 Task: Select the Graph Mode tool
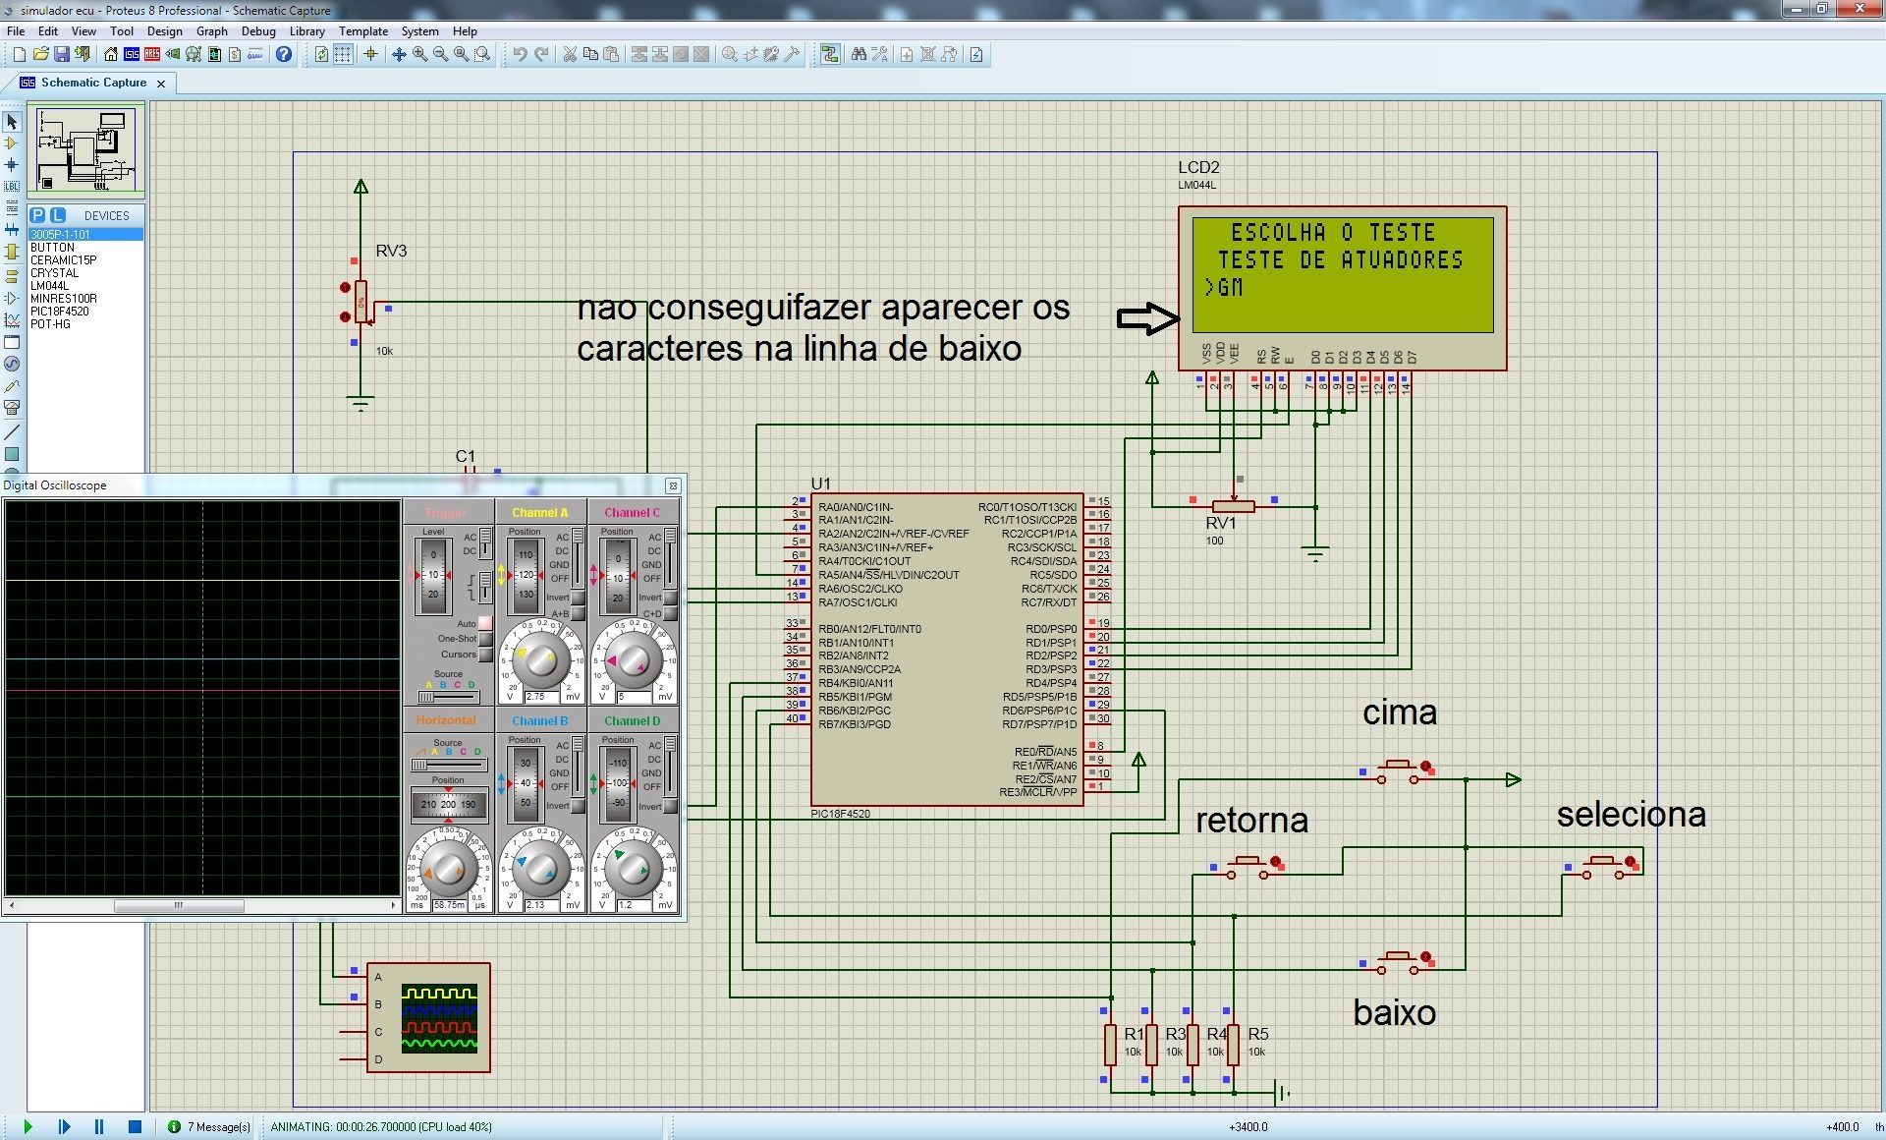tap(12, 320)
